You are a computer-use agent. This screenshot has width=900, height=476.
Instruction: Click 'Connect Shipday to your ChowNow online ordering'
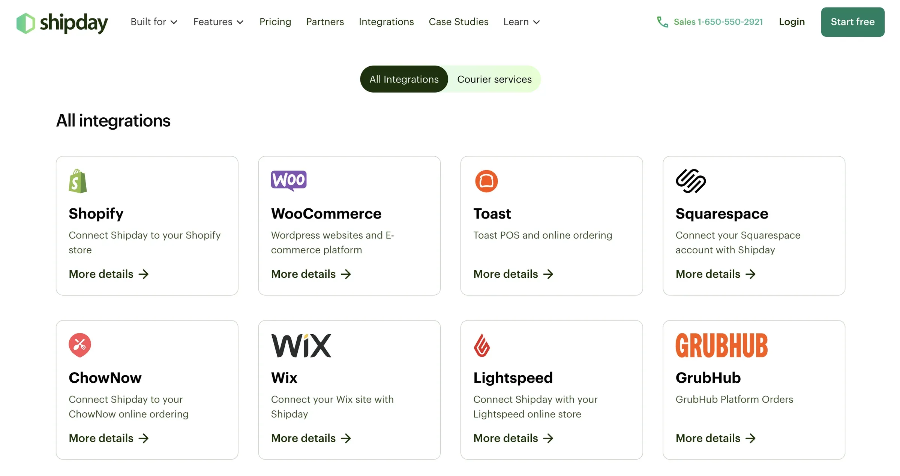(129, 407)
